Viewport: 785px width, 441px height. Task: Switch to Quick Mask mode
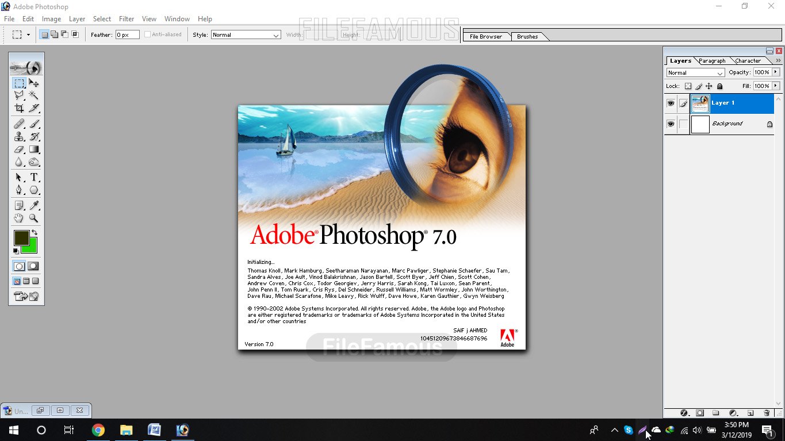[33, 266]
